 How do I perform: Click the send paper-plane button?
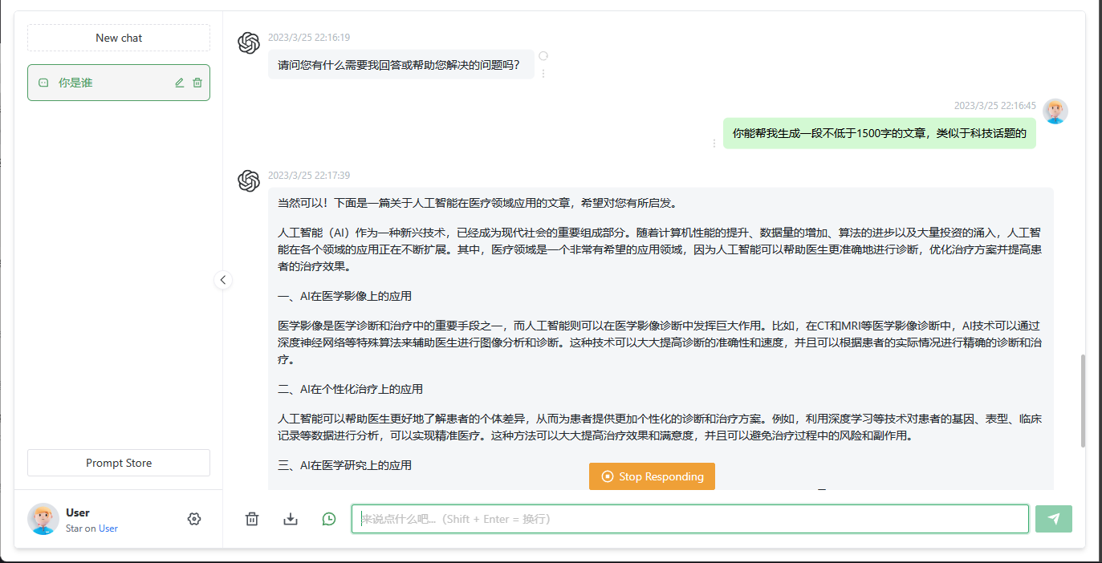tap(1053, 519)
